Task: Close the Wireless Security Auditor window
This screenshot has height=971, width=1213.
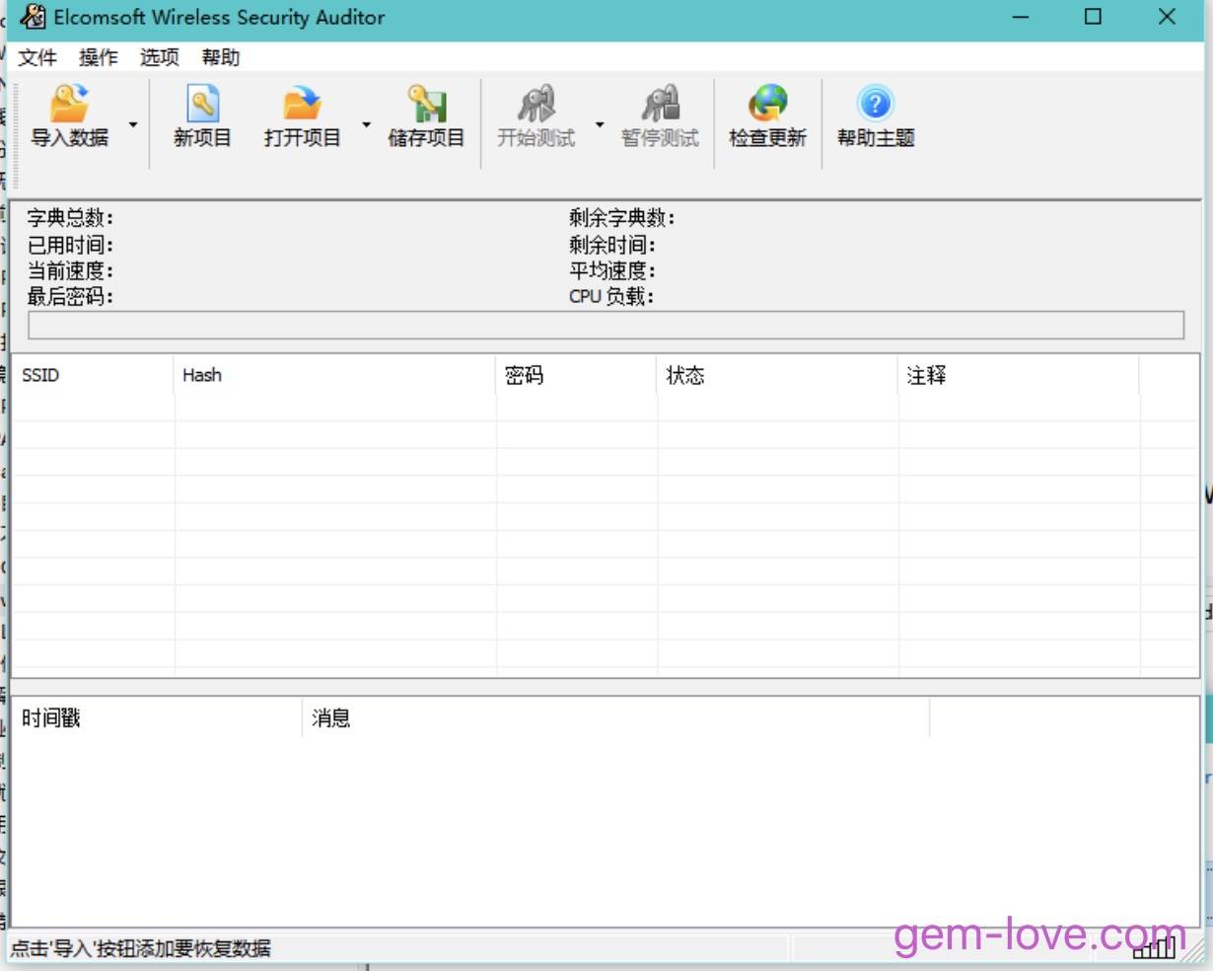Action: [x=1167, y=17]
